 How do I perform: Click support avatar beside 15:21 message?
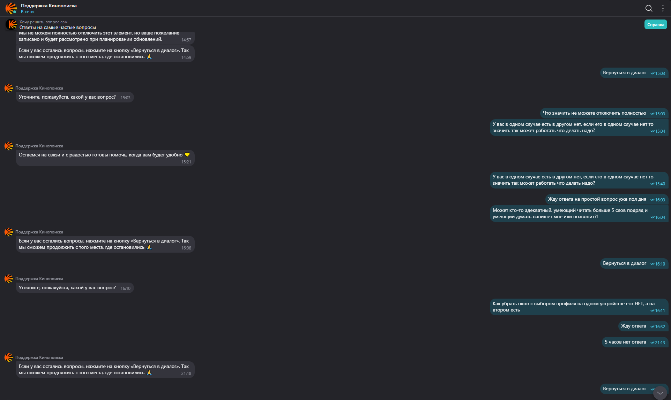(9, 146)
